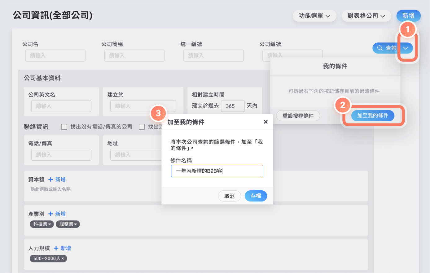Click the 電話/傳真 input field
The image size is (430, 273).
click(x=61, y=155)
